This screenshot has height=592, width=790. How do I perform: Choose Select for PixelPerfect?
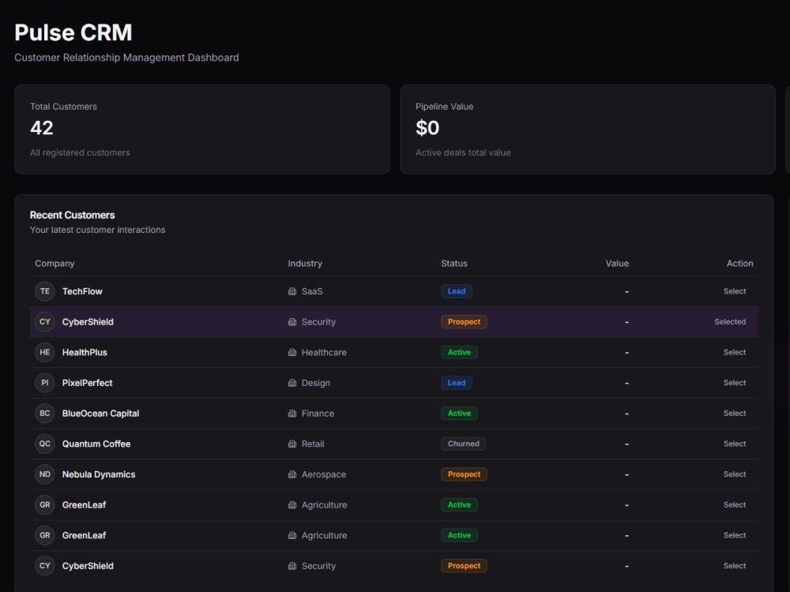(735, 383)
